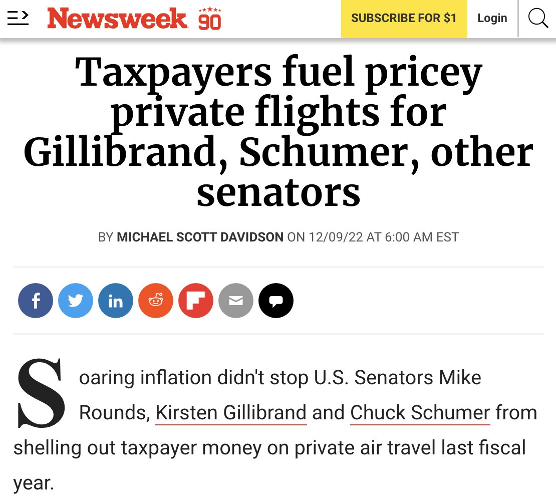Share the article via email icon

236,301
